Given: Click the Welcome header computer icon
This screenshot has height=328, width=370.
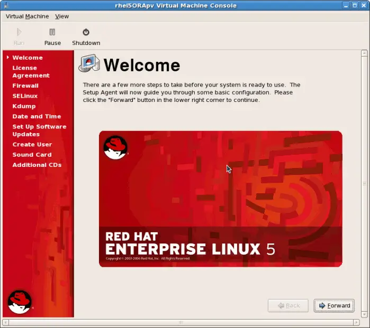Looking at the screenshot, I should 89,64.
